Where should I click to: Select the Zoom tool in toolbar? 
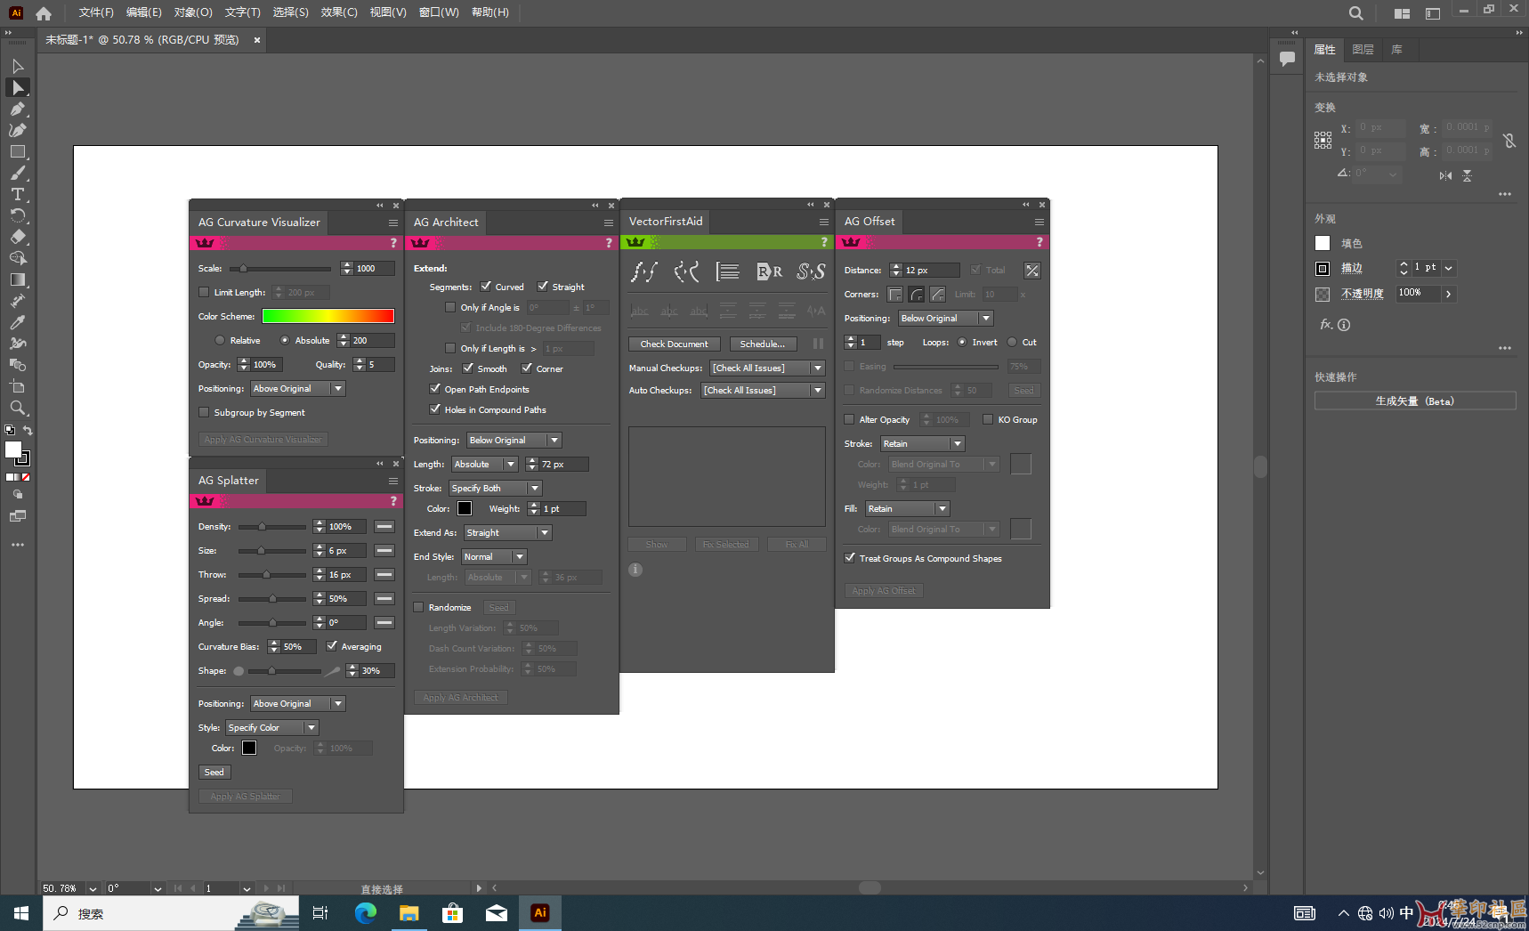[18, 408]
